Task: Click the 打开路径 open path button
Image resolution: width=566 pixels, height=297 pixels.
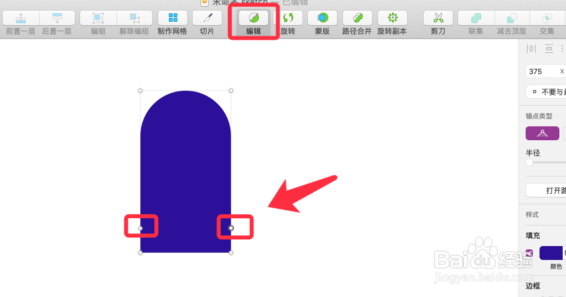Action: 545,191
